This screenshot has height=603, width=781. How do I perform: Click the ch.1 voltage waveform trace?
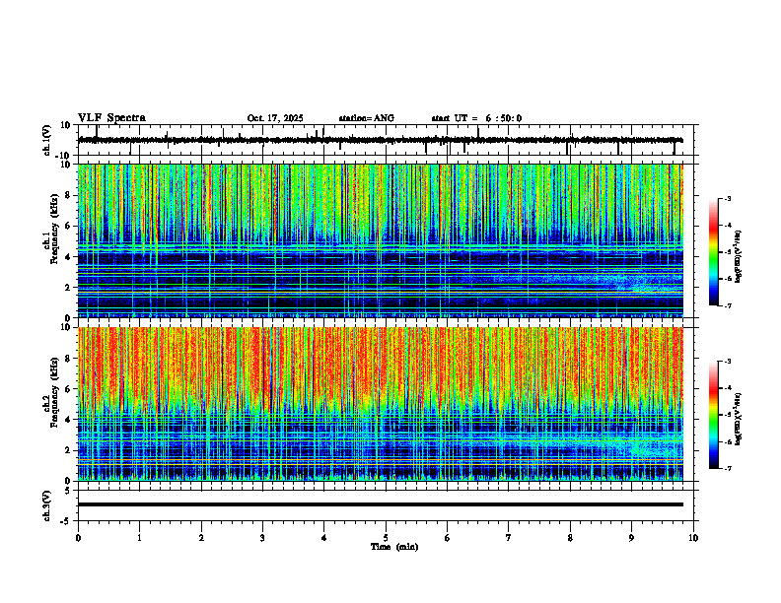[380, 140]
